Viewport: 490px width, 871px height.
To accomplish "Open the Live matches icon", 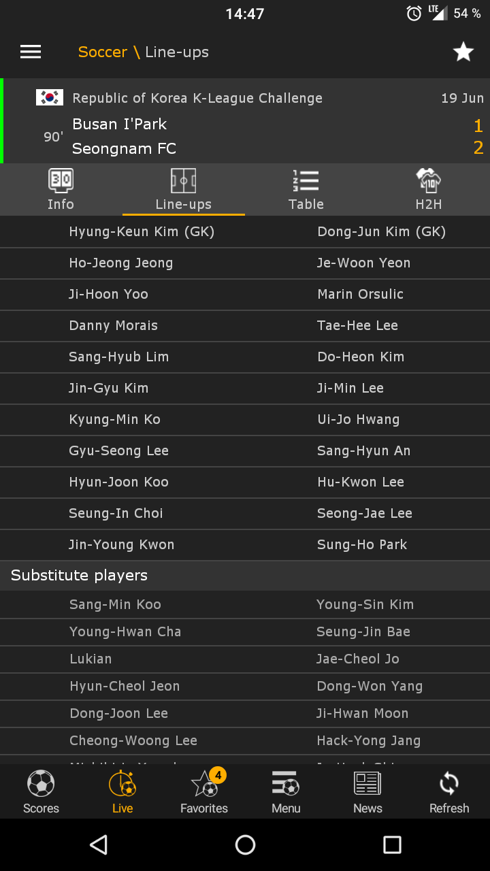I will (122, 784).
